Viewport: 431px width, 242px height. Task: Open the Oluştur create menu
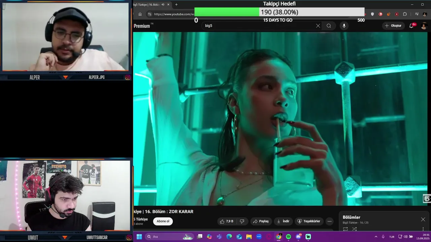(393, 26)
